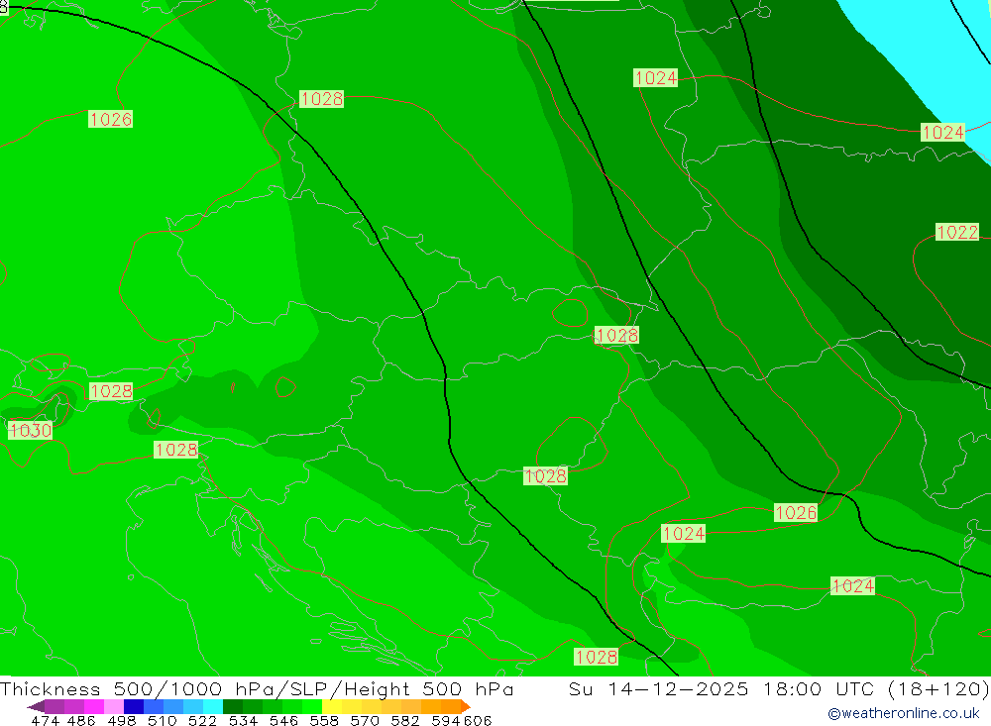Click the 1024 label just left of the lower 1026

(683, 533)
